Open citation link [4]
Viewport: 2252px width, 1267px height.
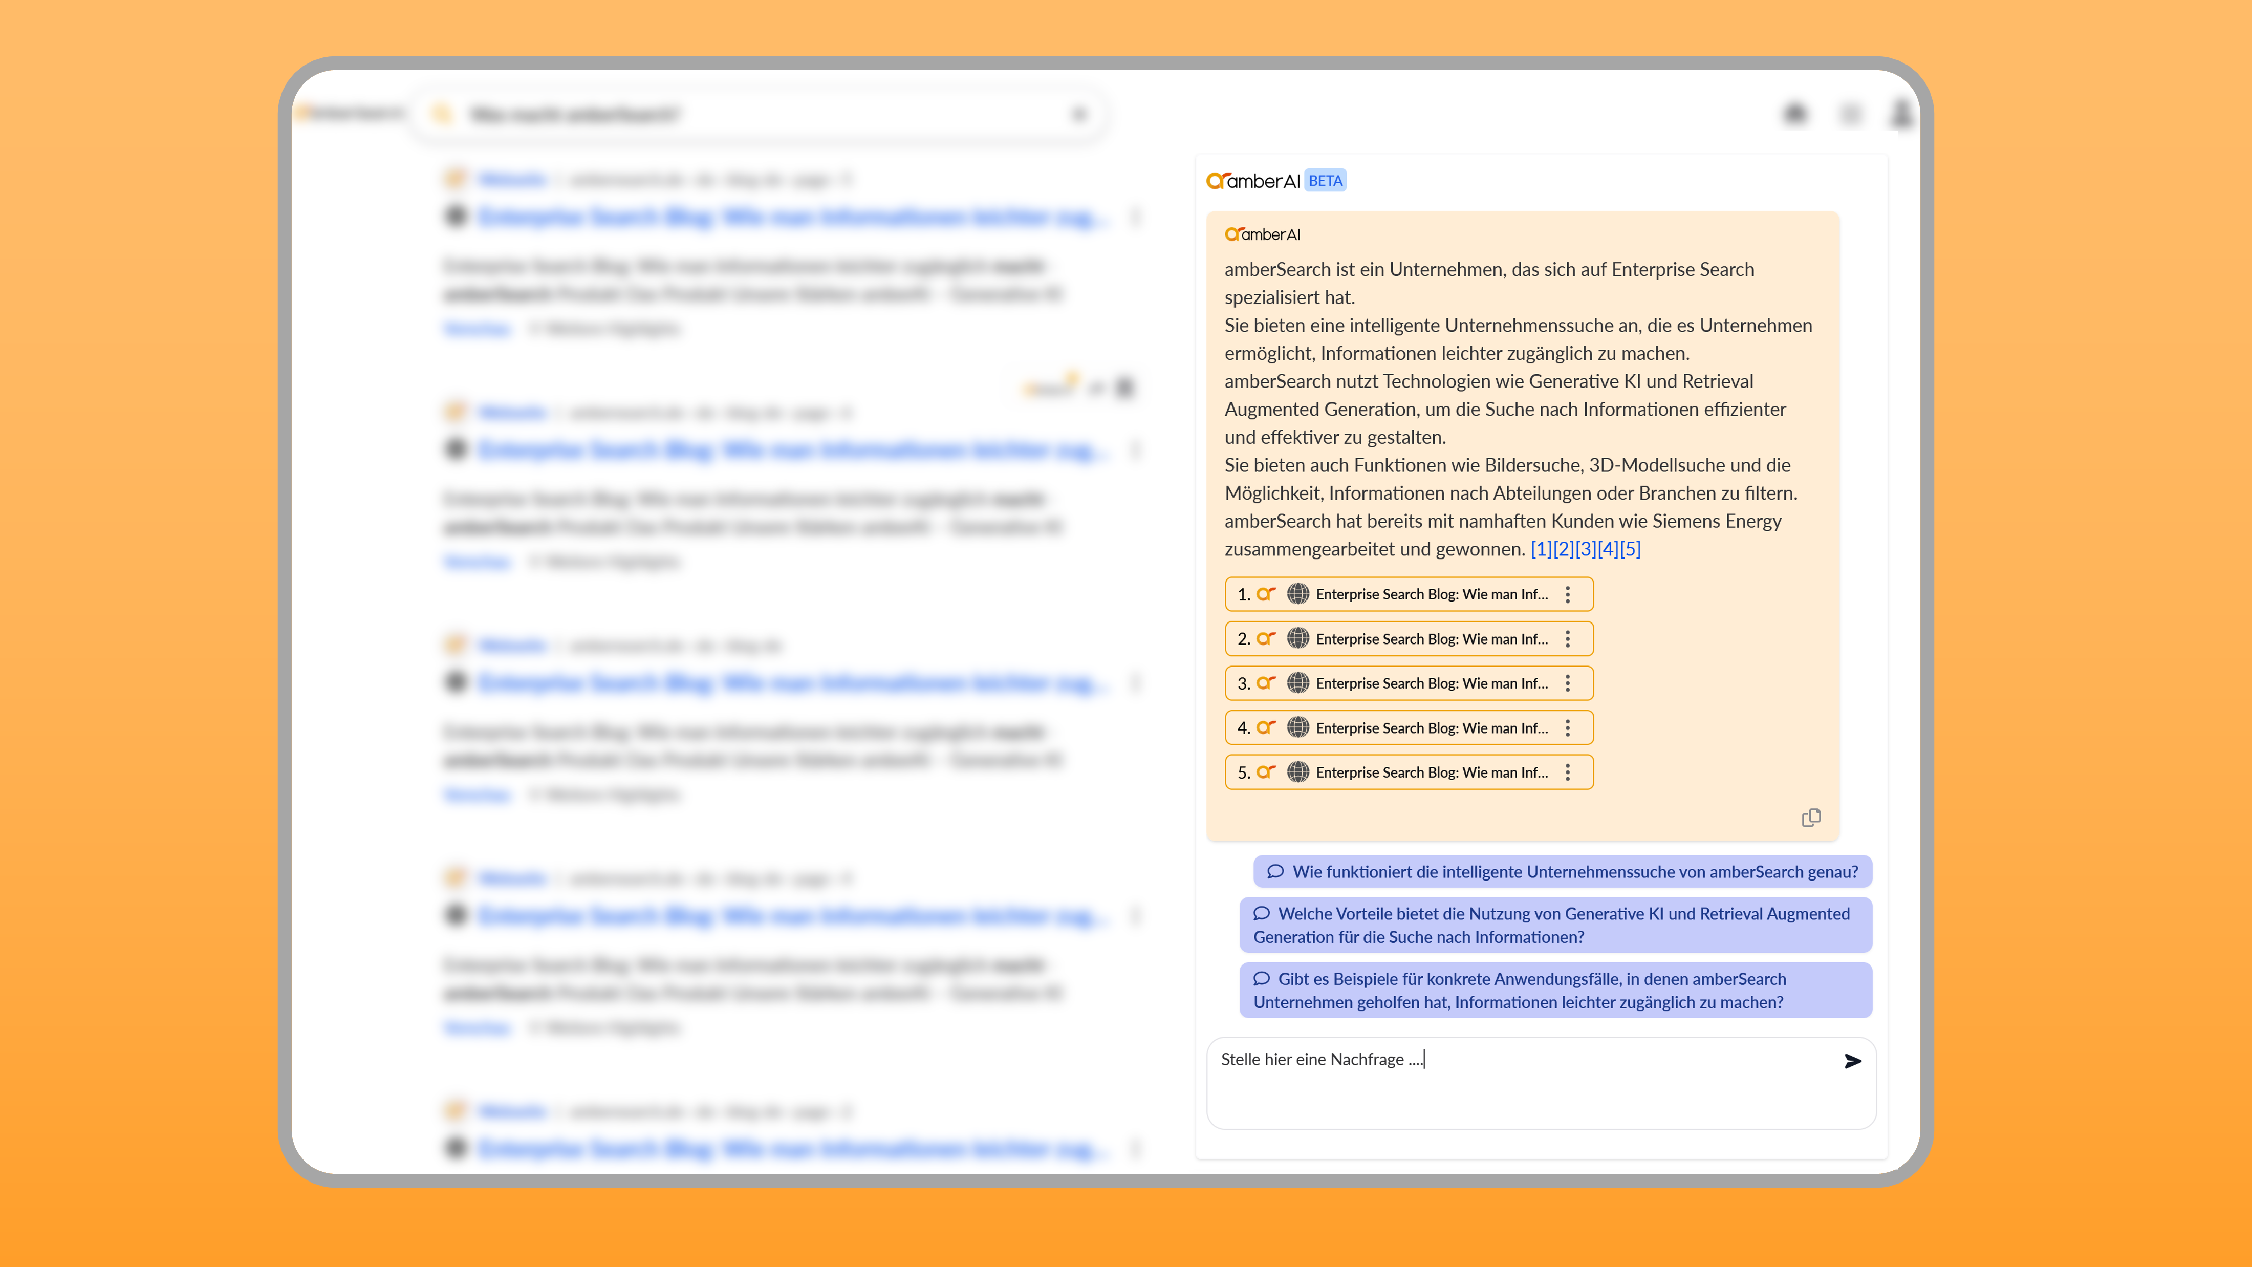[1608, 549]
